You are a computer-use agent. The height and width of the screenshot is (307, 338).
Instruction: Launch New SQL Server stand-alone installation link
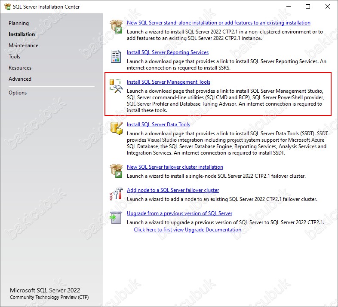tap(218, 23)
